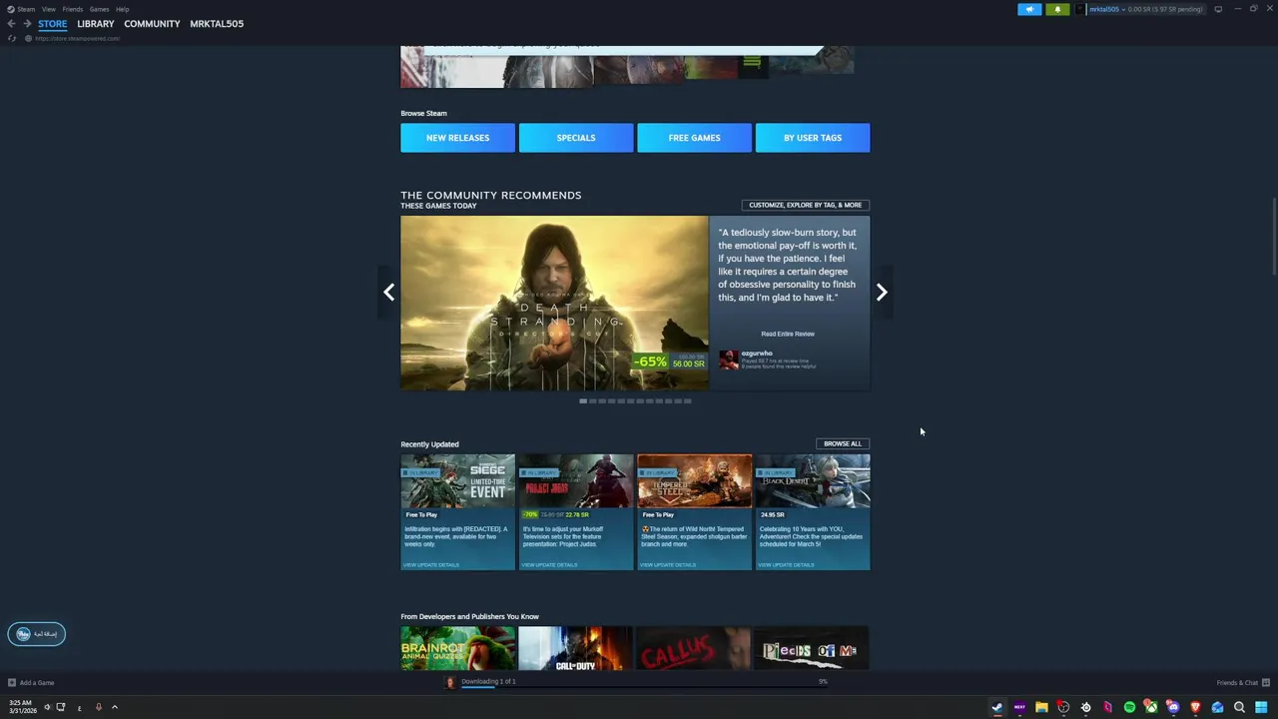Open File Explorer from the taskbar

[x=1041, y=707]
